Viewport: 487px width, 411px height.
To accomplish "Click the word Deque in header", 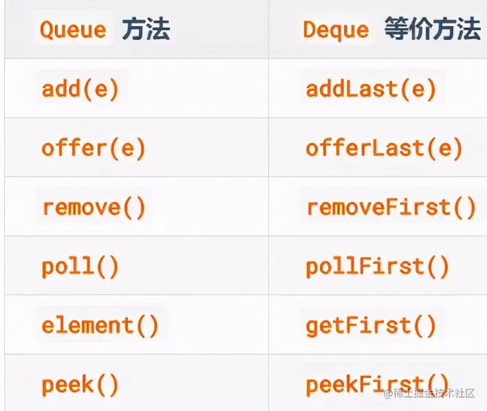I will tap(336, 30).
